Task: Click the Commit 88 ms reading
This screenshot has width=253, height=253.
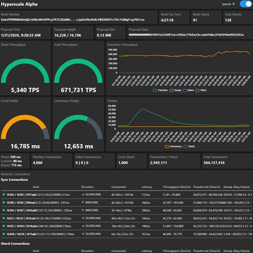Action: 11,161
